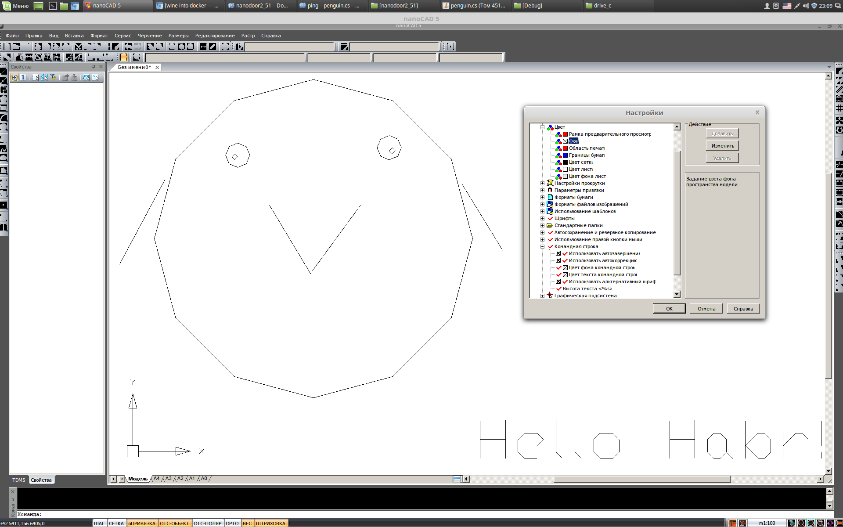Uncheck the 'Использовать автозавершение' checkbox
This screenshot has height=527, width=843.
pos(558,253)
